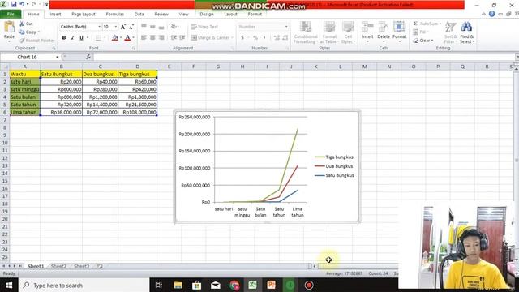Open the Copy options arrow

[x=39, y=32]
